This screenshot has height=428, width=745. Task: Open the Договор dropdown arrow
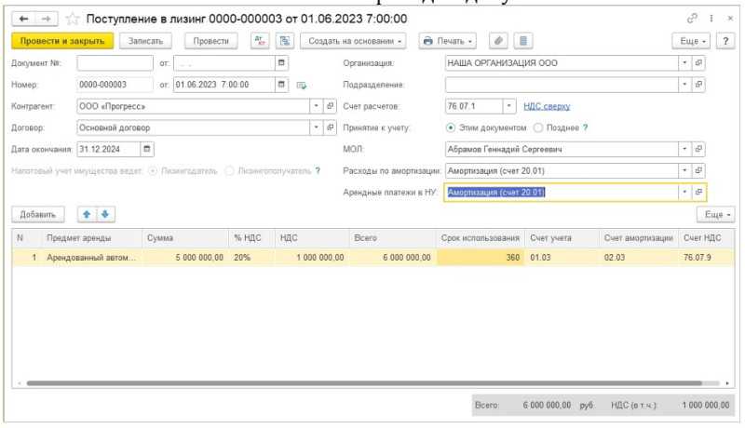click(x=316, y=127)
